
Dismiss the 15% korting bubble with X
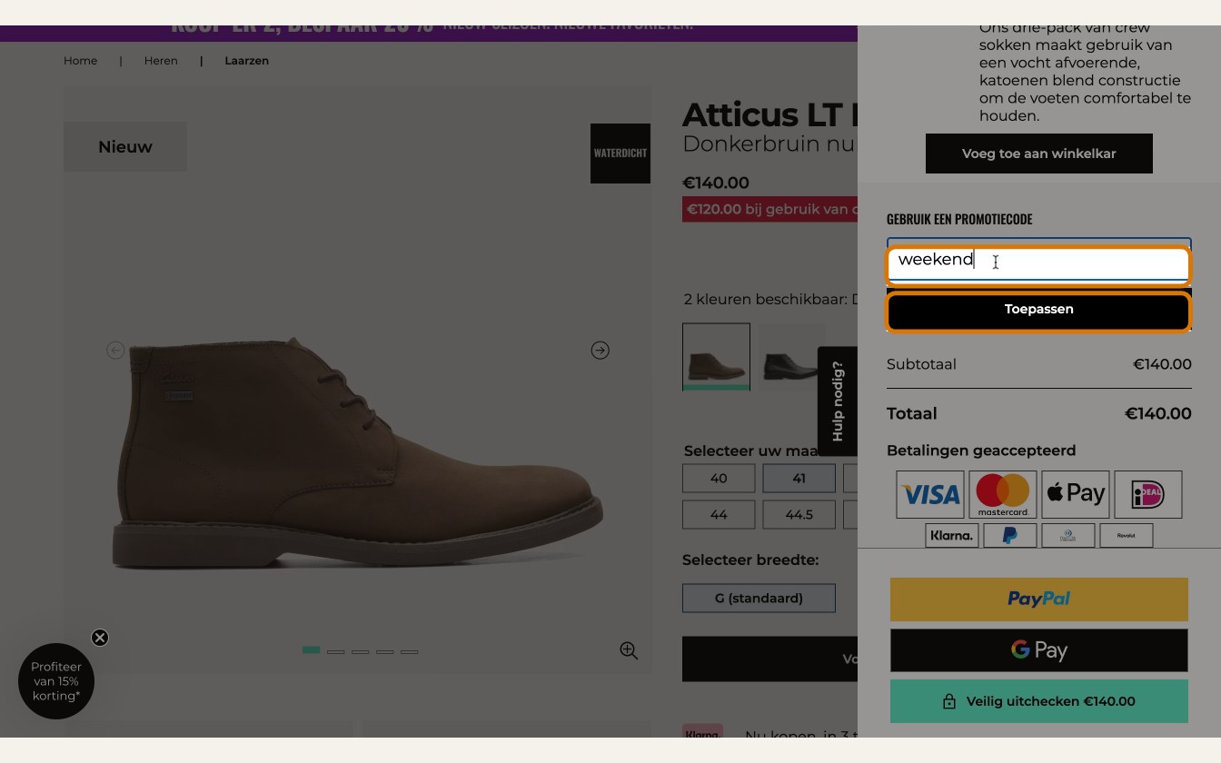(x=100, y=638)
